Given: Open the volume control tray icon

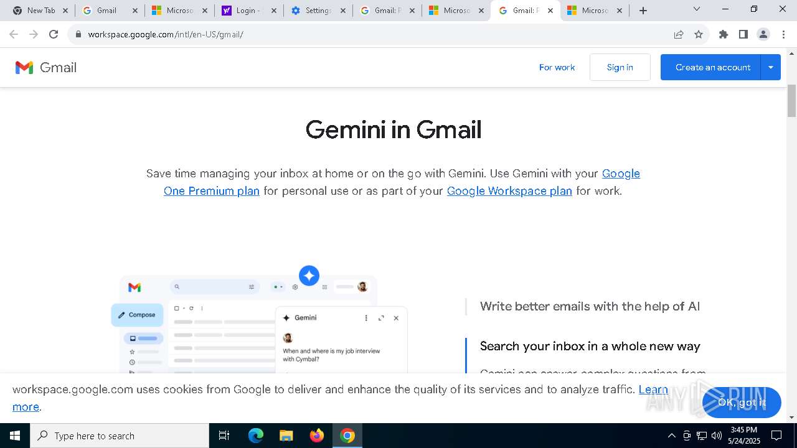Looking at the screenshot, I should click(x=716, y=436).
